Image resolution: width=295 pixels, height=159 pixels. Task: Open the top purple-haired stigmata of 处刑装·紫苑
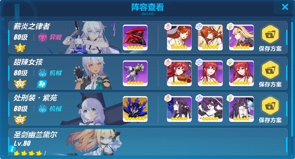pyautogui.click(x=179, y=109)
